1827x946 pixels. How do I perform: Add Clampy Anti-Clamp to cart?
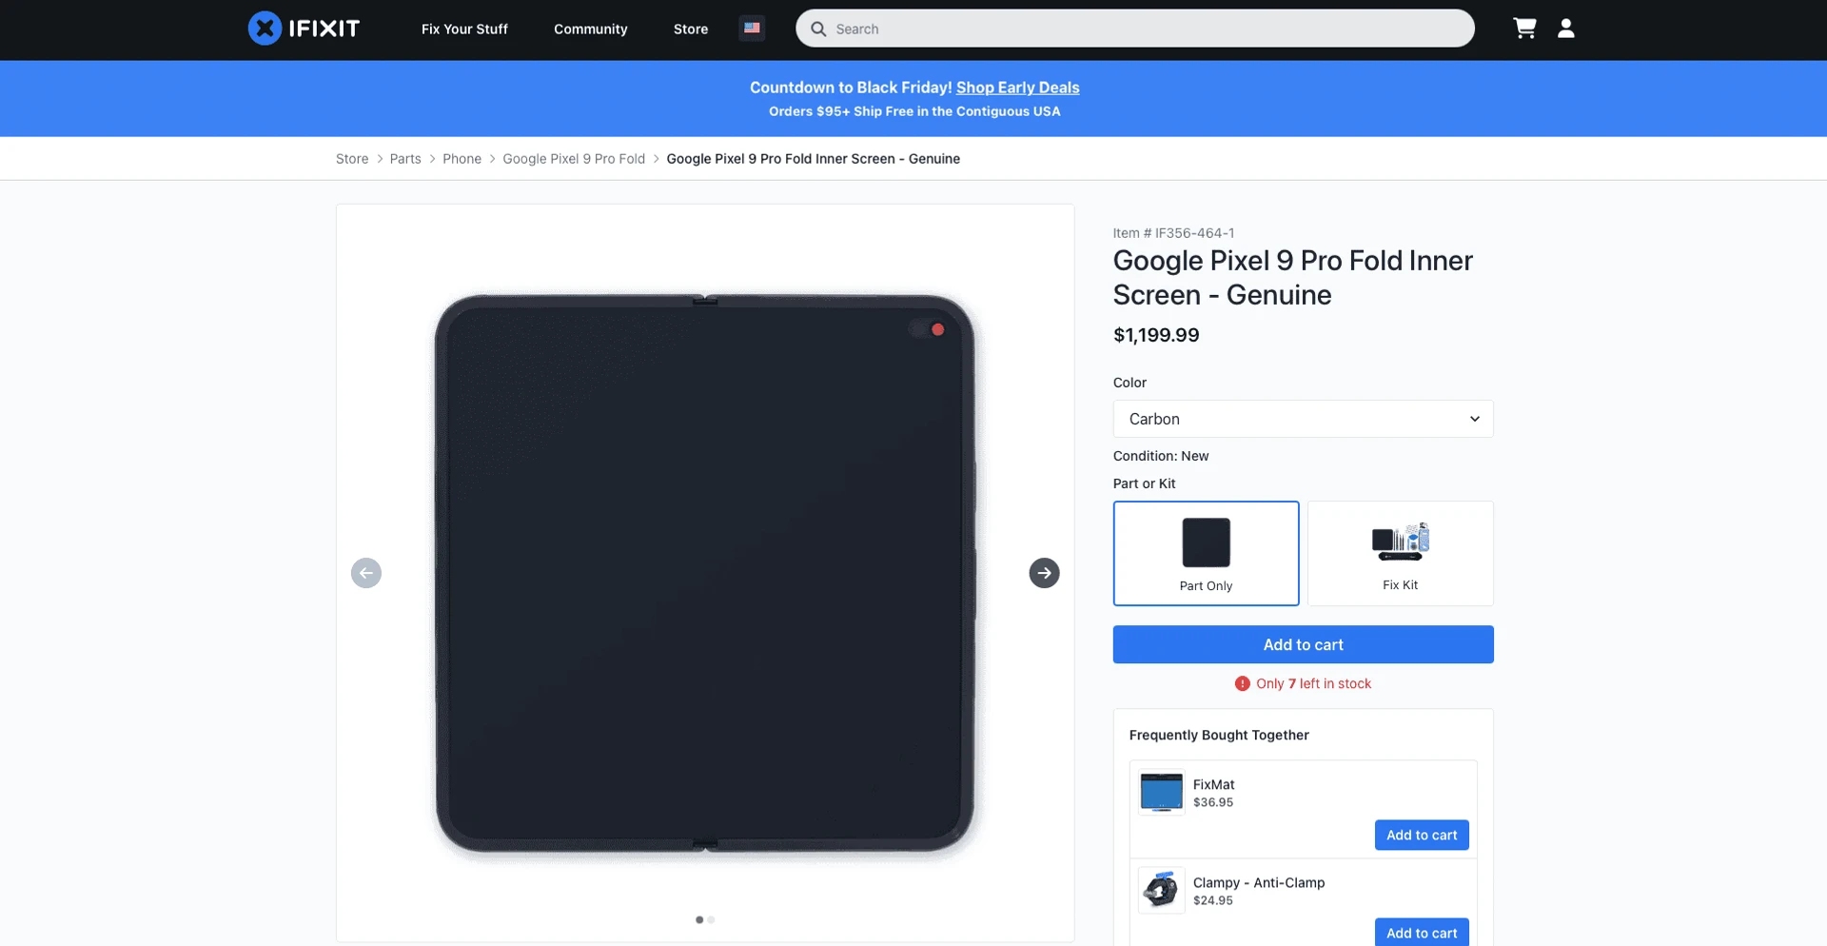(1422, 932)
